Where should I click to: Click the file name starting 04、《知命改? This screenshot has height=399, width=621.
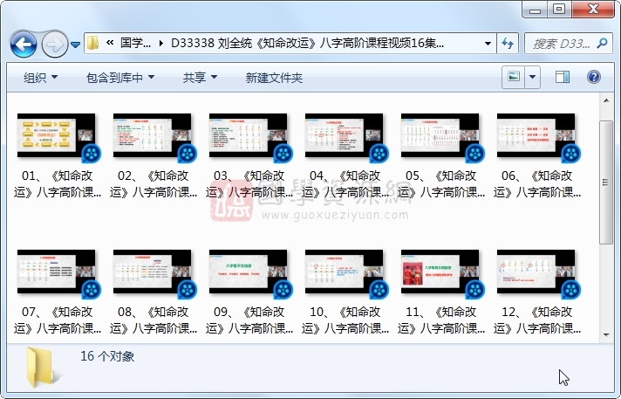pyautogui.click(x=345, y=184)
